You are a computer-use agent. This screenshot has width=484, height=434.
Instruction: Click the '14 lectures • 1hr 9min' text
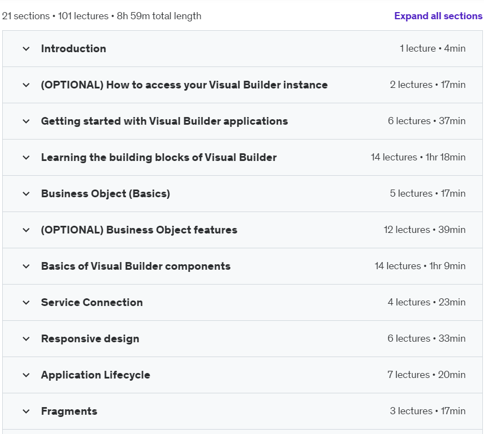(420, 266)
